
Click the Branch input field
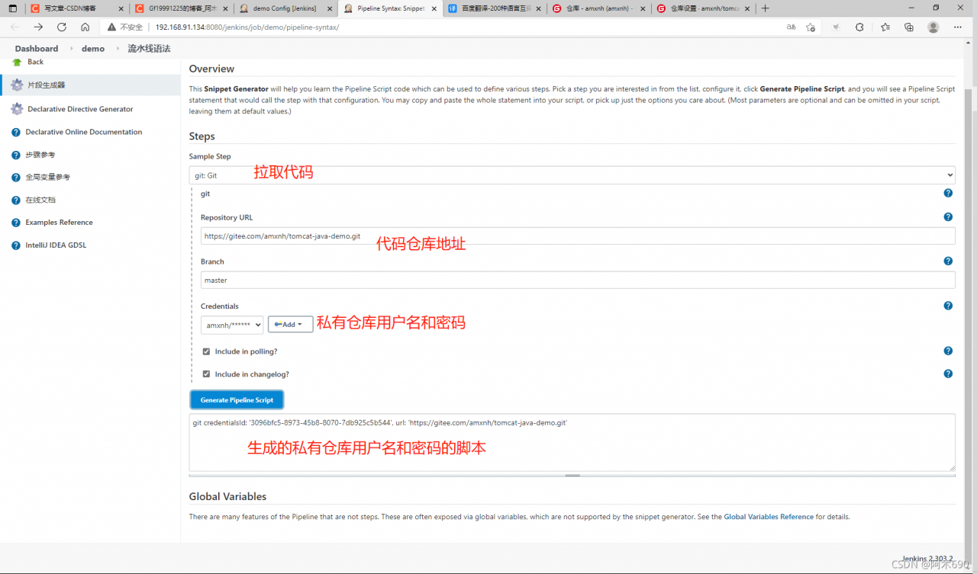578,281
